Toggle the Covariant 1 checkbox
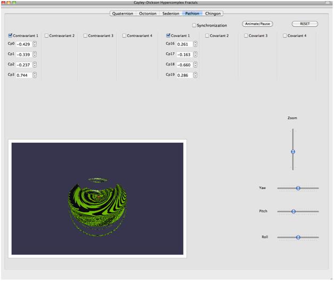 [169, 36]
